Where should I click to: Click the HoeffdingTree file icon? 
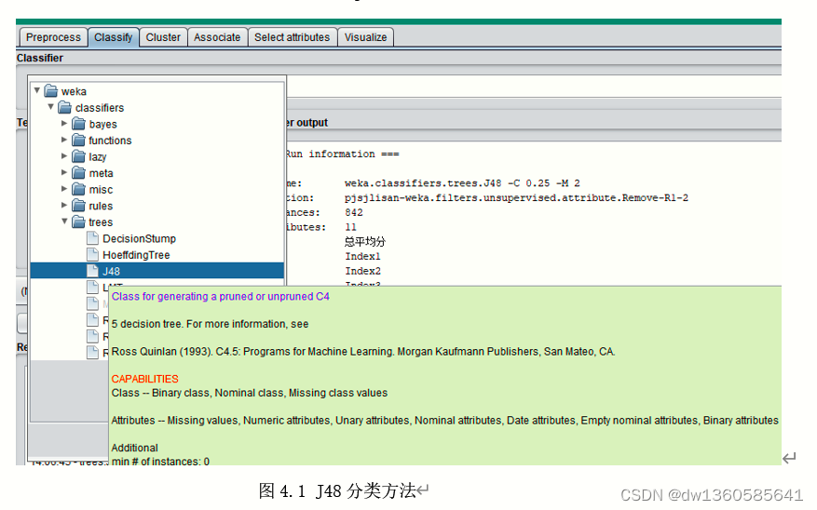tap(93, 254)
